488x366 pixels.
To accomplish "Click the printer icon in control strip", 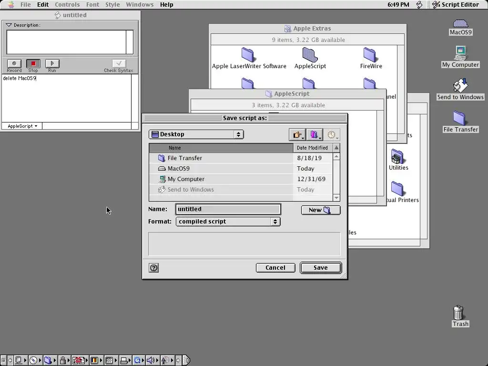I will 123,360.
